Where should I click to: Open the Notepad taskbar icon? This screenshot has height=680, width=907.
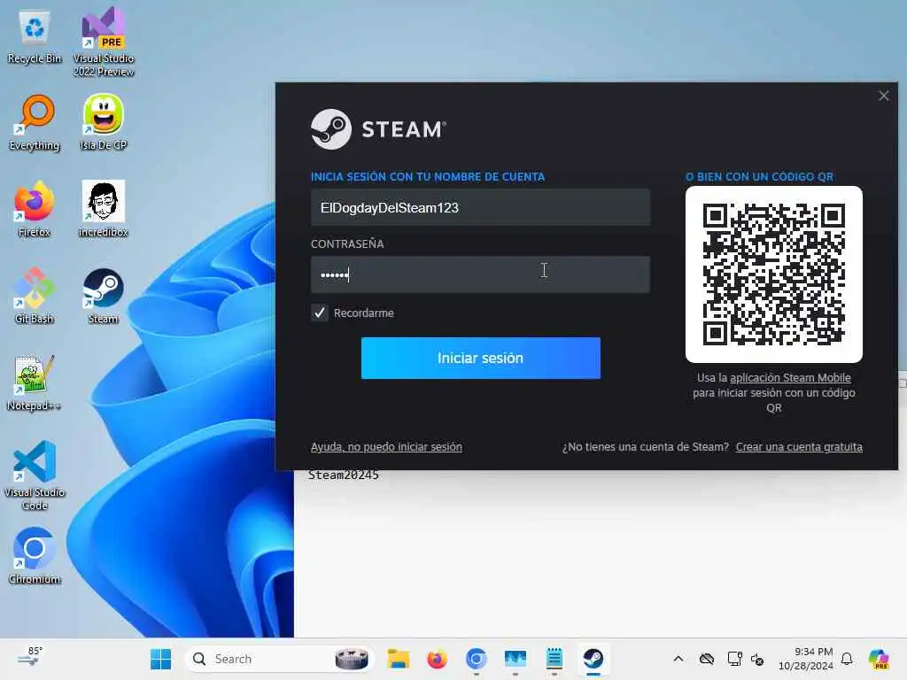pyautogui.click(x=554, y=659)
